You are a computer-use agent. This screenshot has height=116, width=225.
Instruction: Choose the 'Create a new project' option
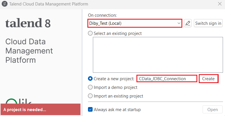pyautogui.click(x=90, y=78)
